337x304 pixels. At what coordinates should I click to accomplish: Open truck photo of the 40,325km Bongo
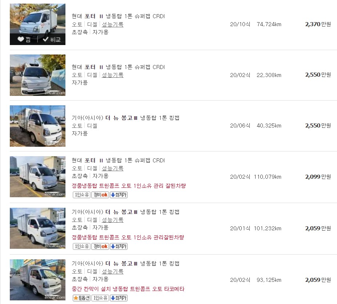pyautogui.click(x=37, y=126)
